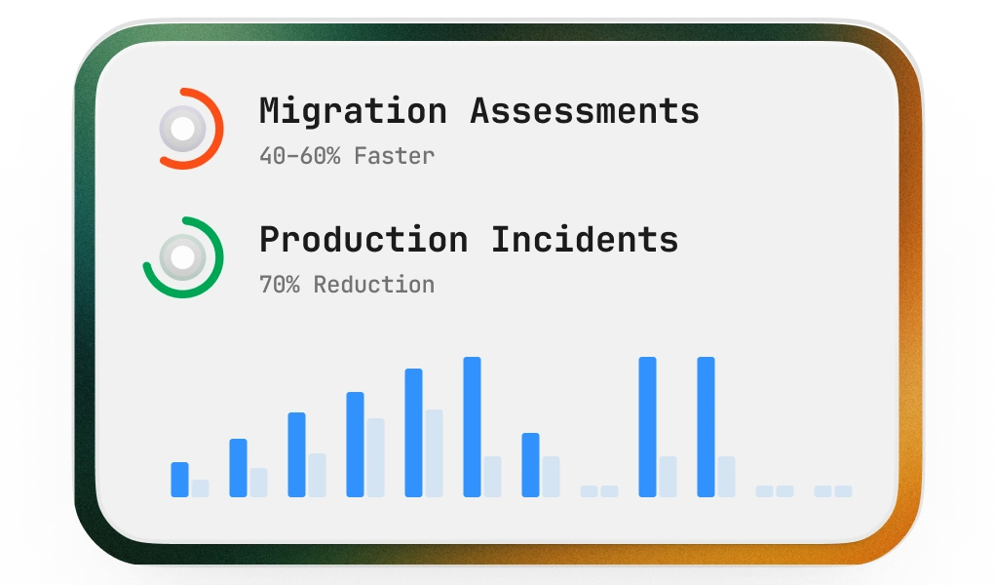Click the fourth dark blue bar
Viewport: 994px width, 585px height.
tap(355, 445)
